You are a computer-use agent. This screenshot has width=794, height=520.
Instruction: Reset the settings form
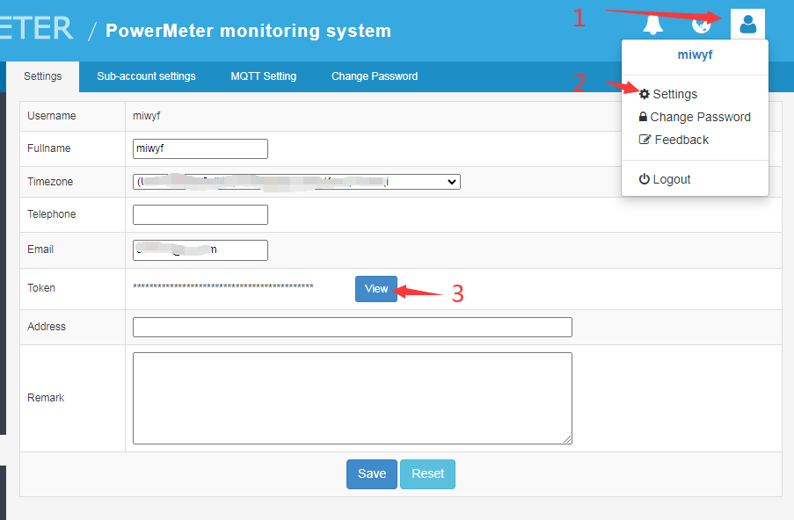(x=427, y=473)
